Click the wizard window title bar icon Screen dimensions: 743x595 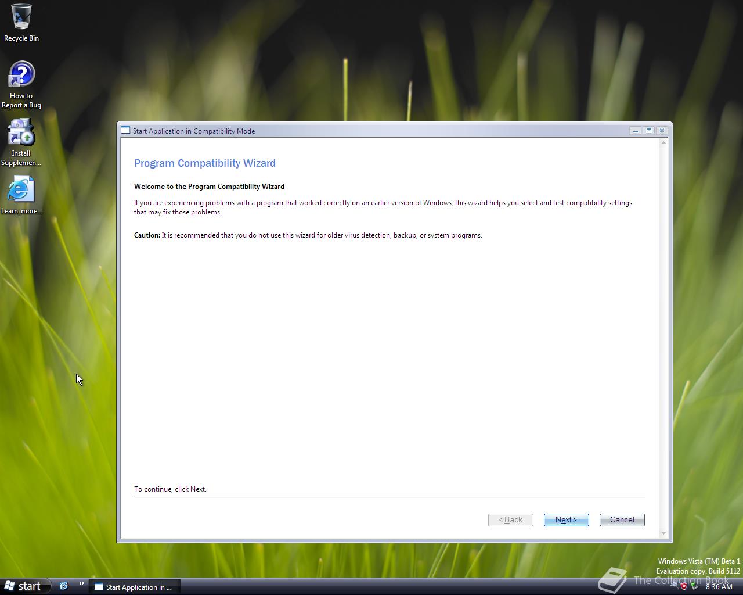pos(125,131)
